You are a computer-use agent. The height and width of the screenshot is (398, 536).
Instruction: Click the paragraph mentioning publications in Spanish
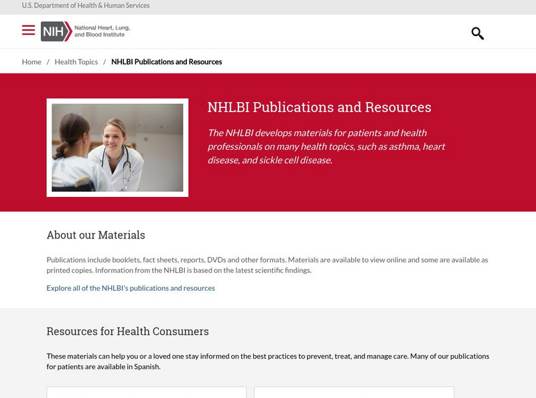267,361
